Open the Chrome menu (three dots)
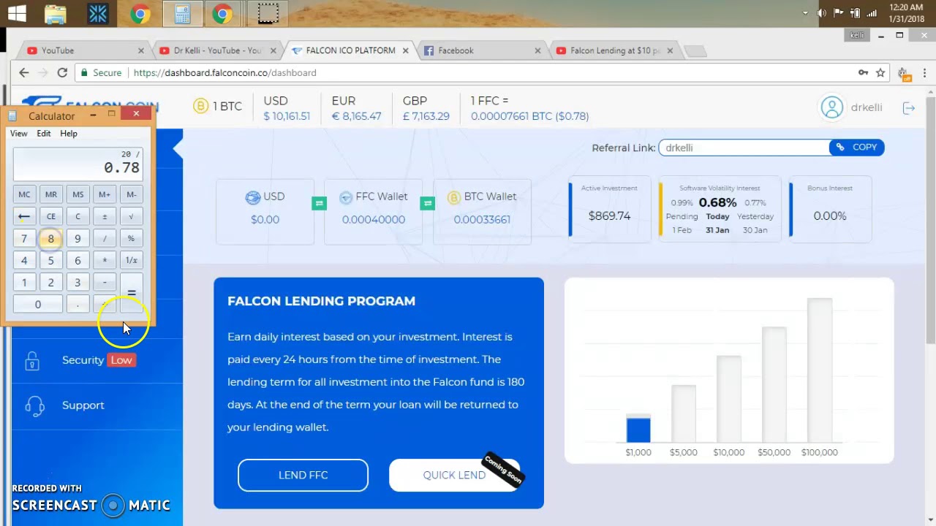 925,72
